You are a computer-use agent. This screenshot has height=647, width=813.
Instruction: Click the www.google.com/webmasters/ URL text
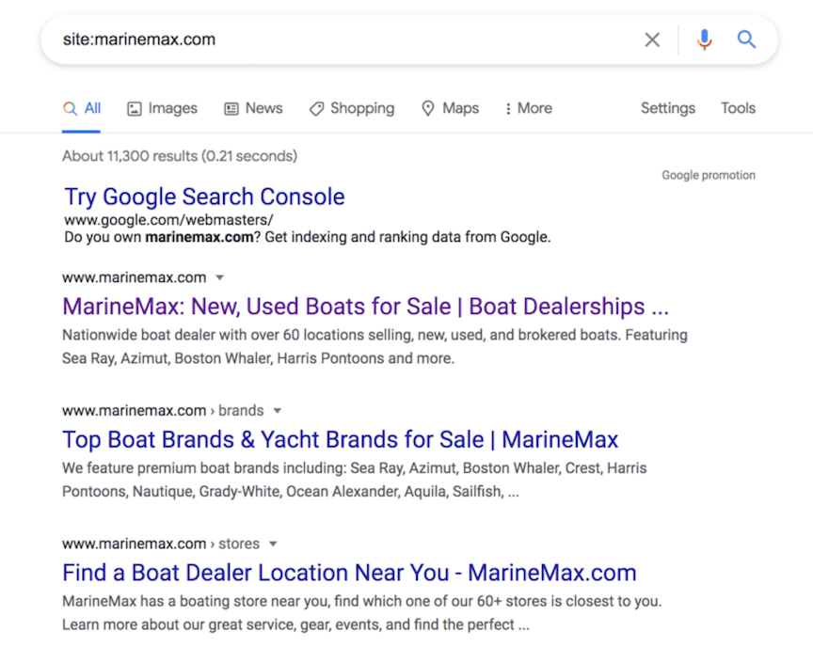168,220
